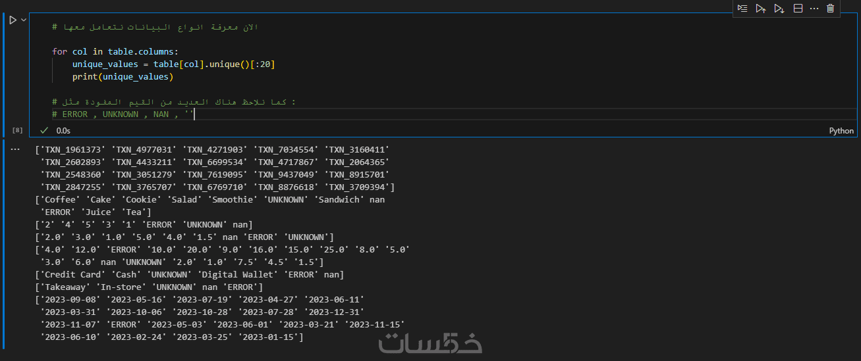Image resolution: width=861 pixels, height=361 pixels.
Task: Execute this cell and all below
Action: (x=779, y=9)
